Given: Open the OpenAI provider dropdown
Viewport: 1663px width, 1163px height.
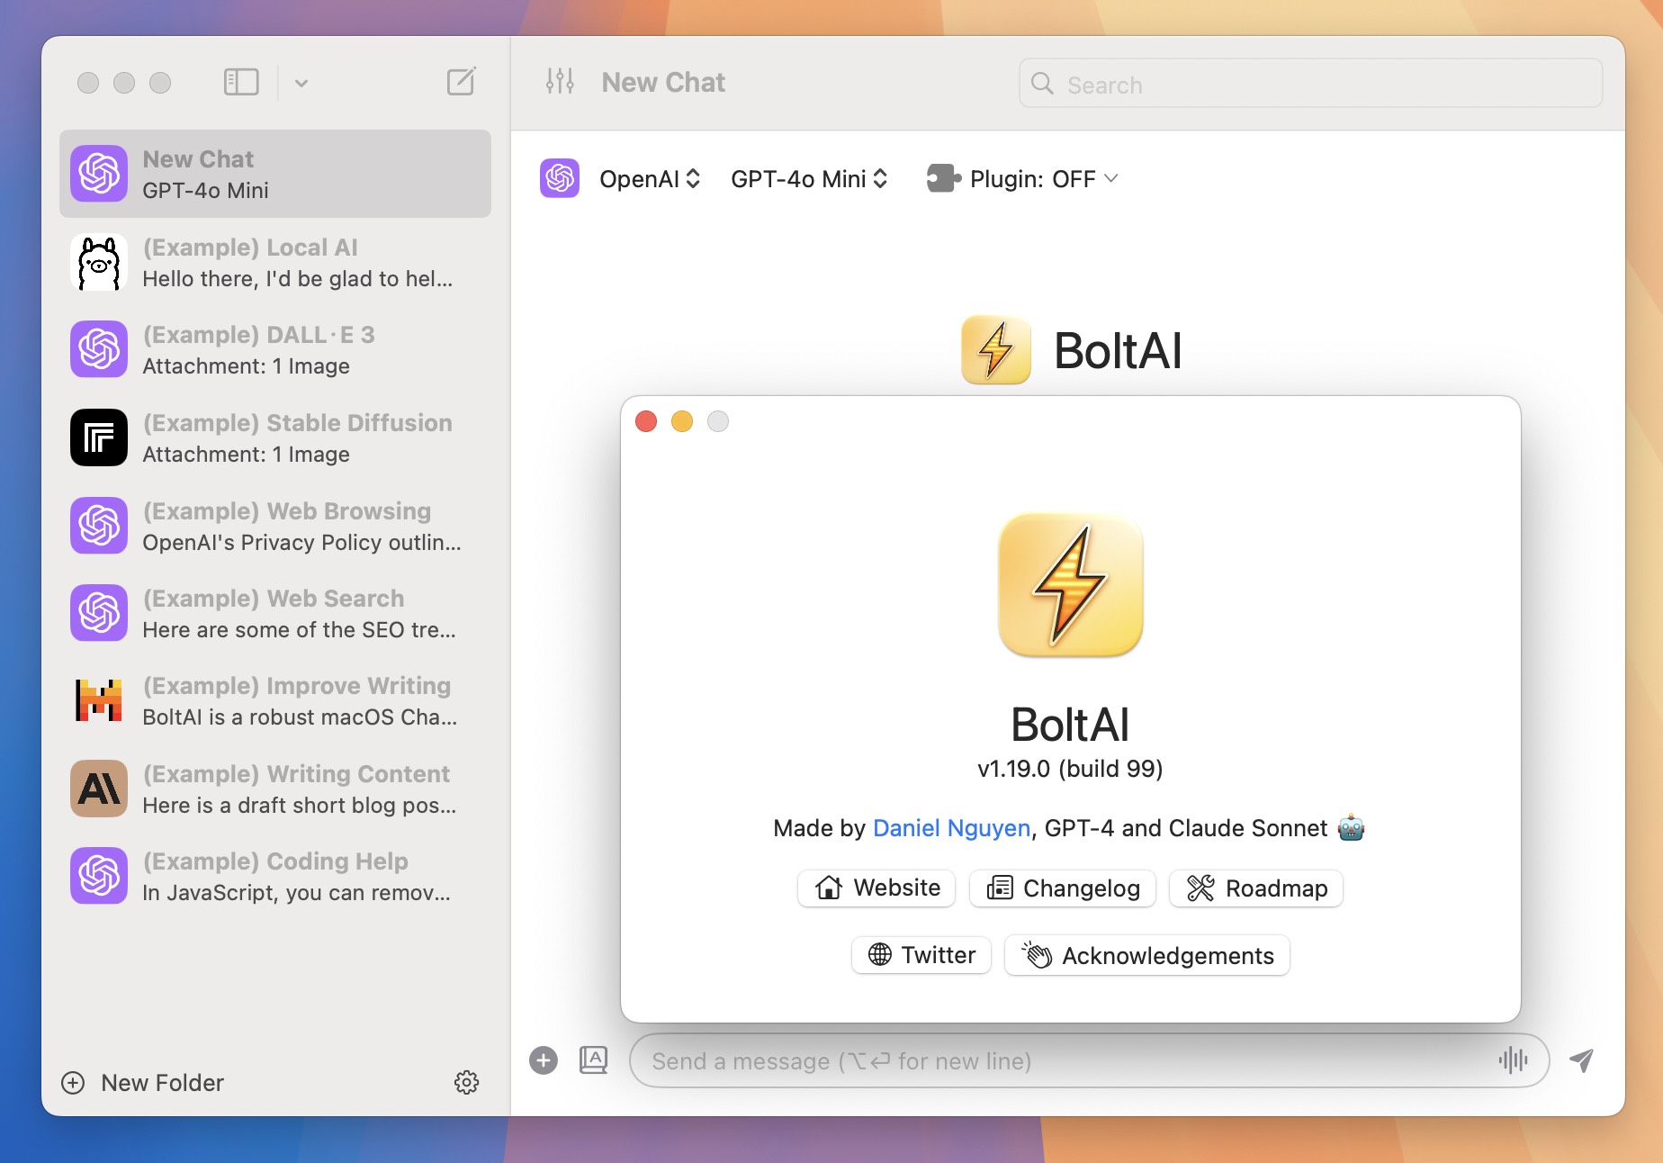Looking at the screenshot, I should [650, 179].
